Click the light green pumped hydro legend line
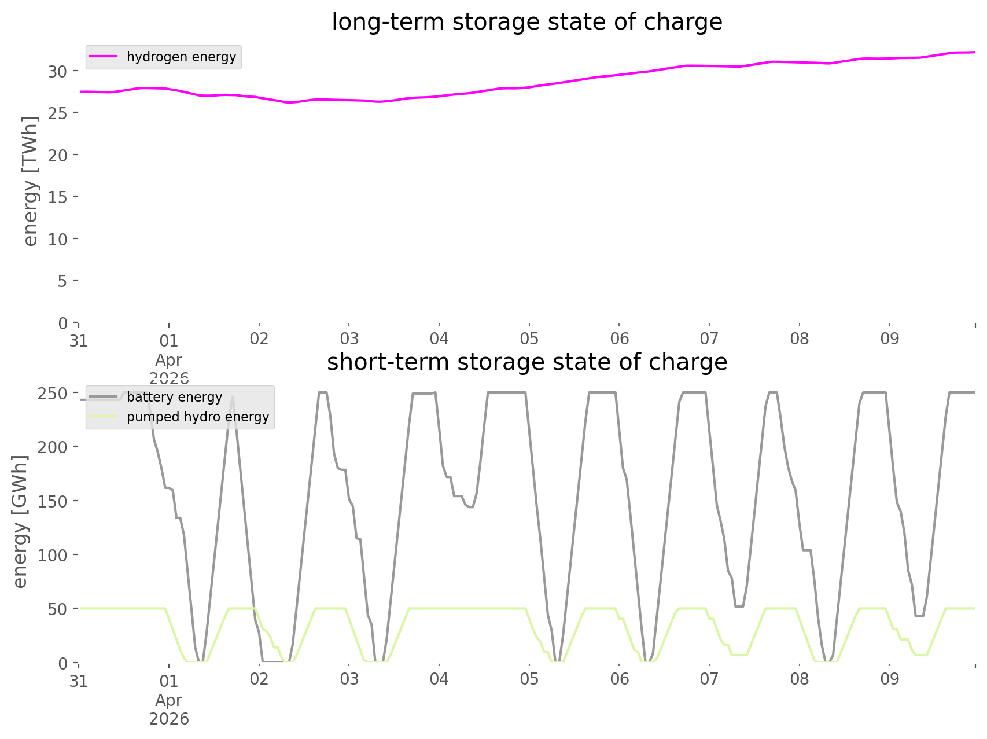Image resolution: width=987 pixels, height=739 pixels. tap(105, 417)
